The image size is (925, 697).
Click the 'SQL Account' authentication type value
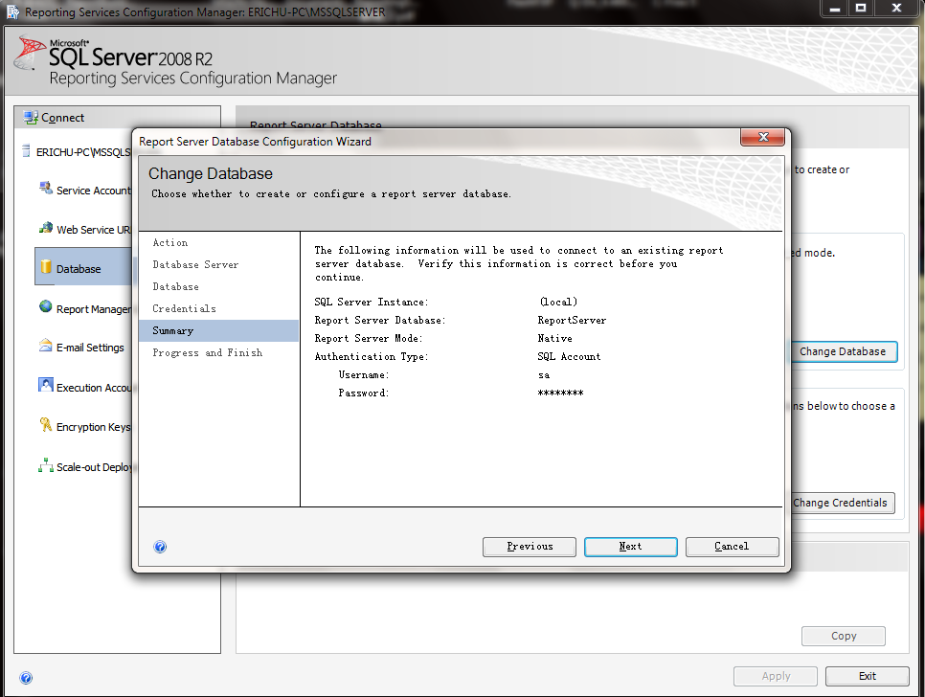click(x=569, y=357)
